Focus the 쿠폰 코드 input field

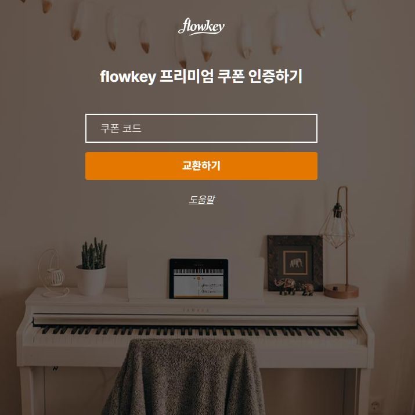coord(201,128)
